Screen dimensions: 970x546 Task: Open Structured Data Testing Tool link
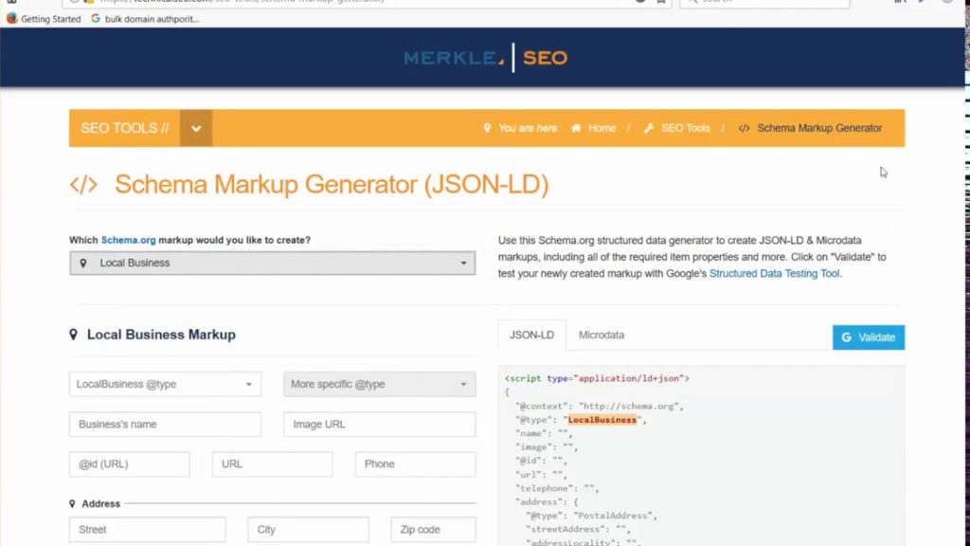tap(774, 274)
